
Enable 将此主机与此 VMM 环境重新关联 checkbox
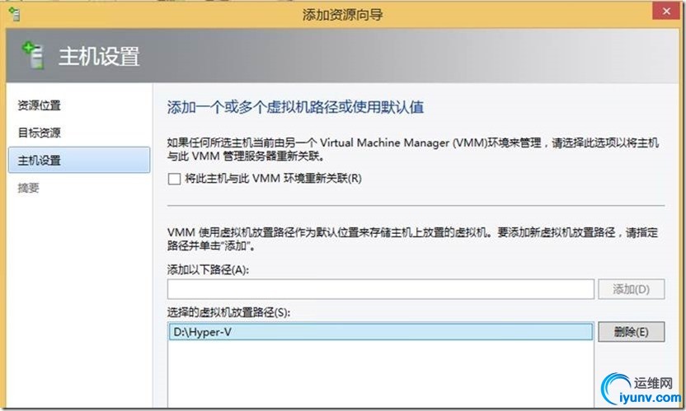point(174,179)
